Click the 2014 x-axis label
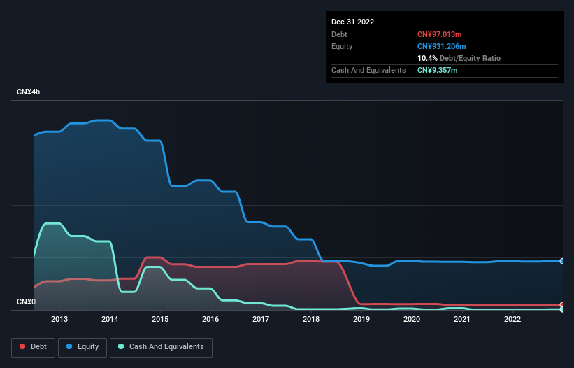 [110, 319]
